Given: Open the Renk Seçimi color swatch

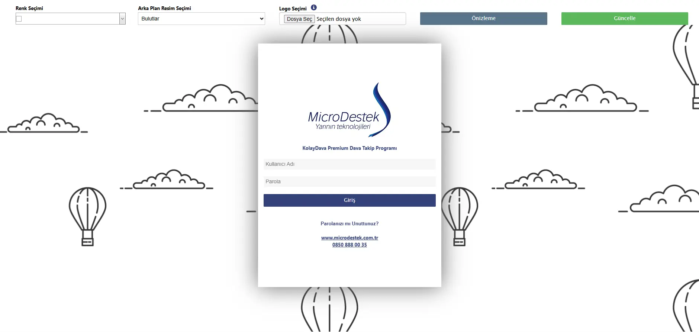Looking at the screenshot, I should click(x=19, y=19).
